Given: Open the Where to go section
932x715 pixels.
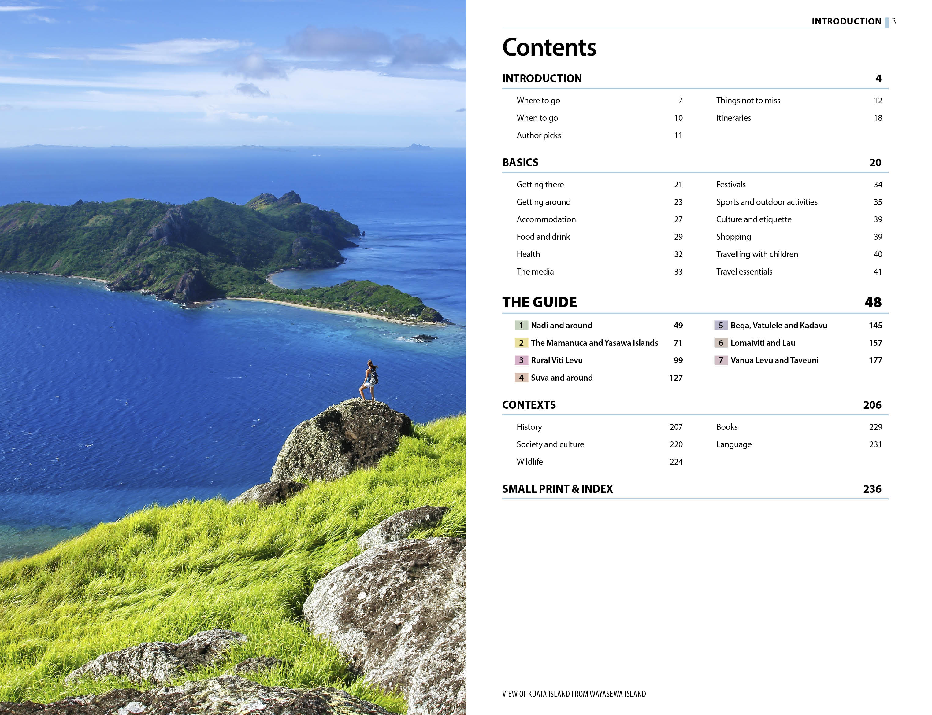Looking at the screenshot, I should coord(538,101).
